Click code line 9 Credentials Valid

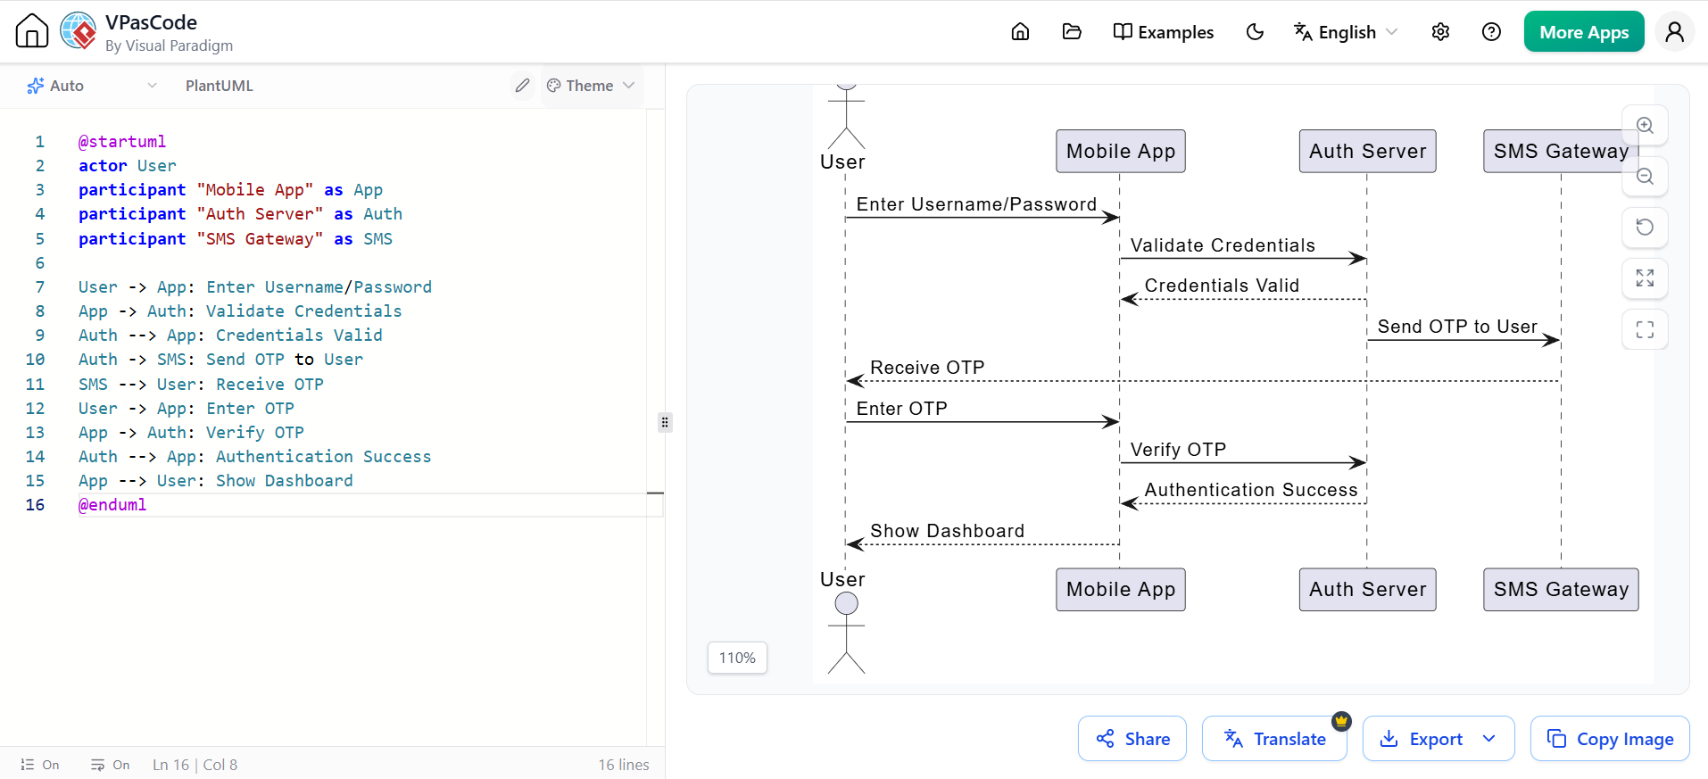230,336
